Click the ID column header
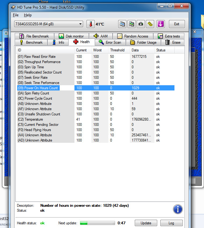The image size is (204, 228). (x=45, y=50)
